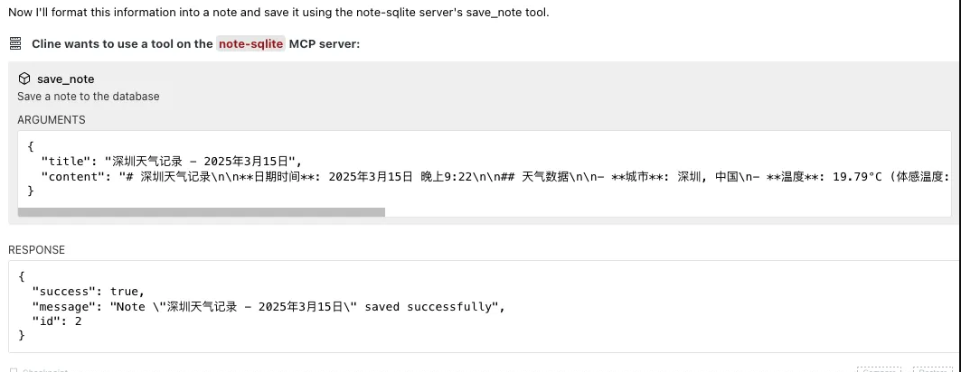The image size is (961, 372).
Task: Click "Cline wants to use a tool" heading
Action: pos(122,43)
